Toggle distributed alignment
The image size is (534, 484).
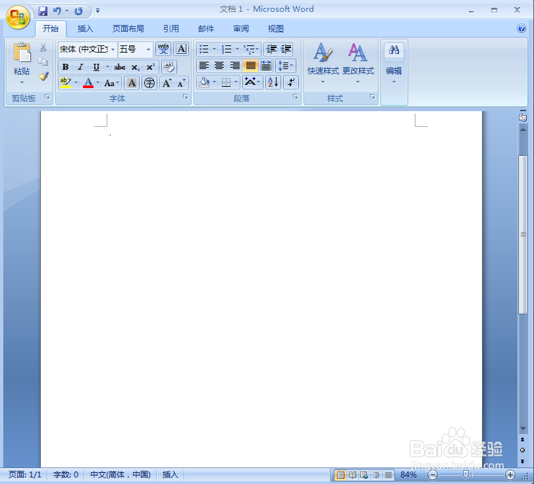pos(266,66)
